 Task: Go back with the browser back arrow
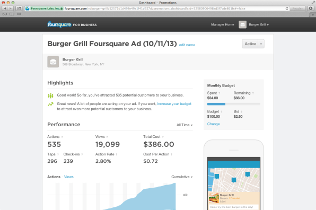pyautogui.click(x=5, y=8)
